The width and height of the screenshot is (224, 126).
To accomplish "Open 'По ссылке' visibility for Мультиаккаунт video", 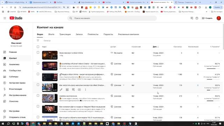I will click(x=117, y=53).
